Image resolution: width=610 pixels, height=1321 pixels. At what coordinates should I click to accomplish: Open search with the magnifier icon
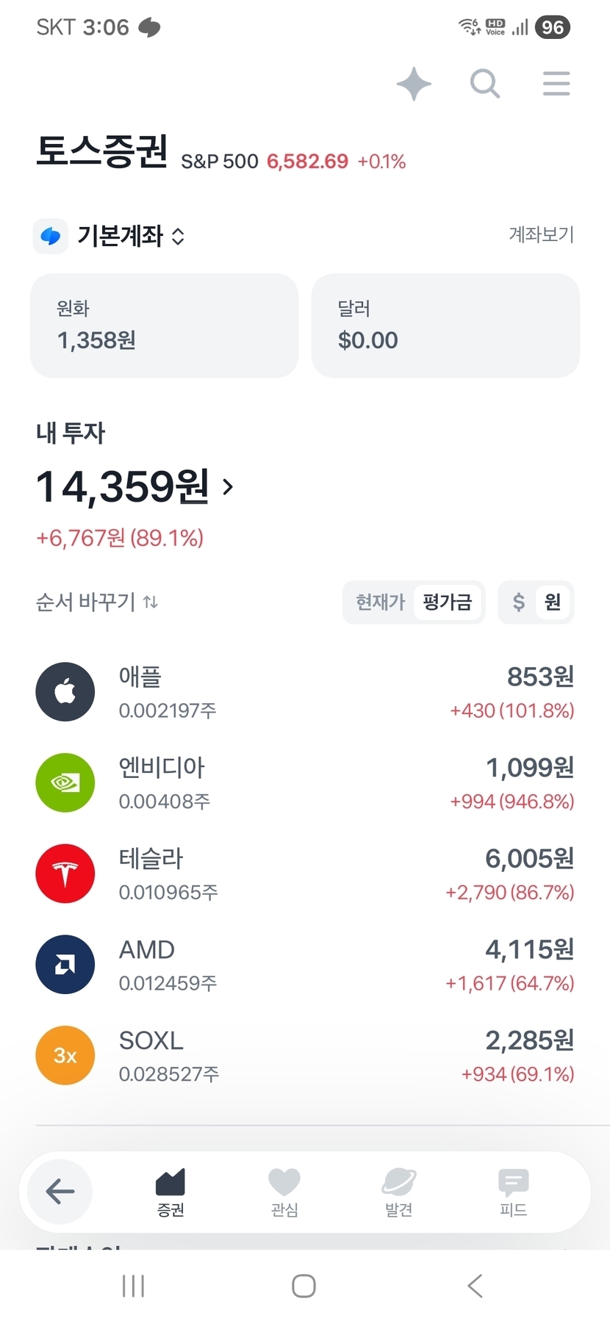(x=485, y=84)
